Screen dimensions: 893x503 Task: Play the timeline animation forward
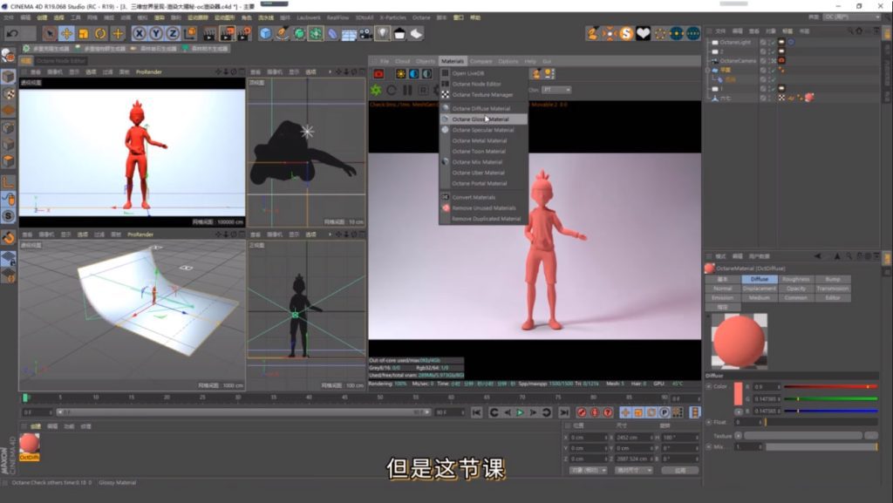click(521, 412)
